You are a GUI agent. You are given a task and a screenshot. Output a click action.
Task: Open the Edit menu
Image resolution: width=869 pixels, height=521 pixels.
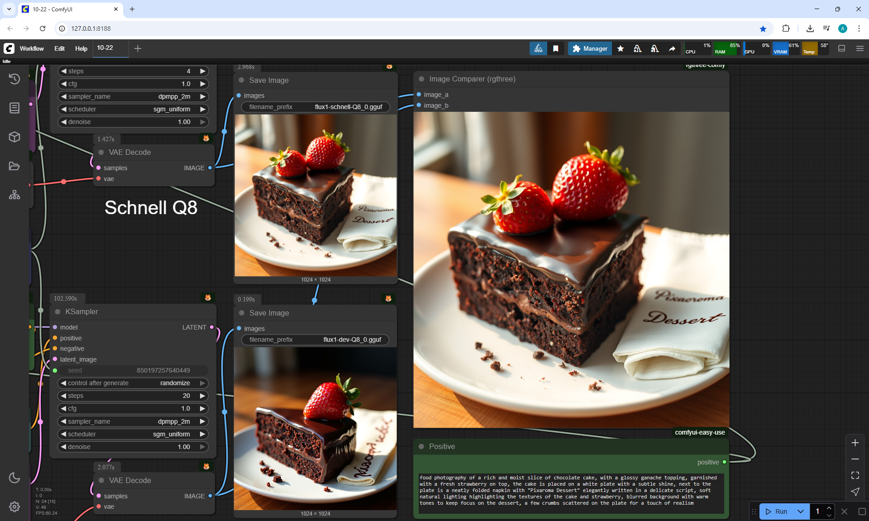[x=59, y=48]
